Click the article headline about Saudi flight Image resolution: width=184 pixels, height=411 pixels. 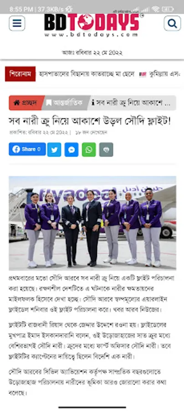click(90, 121)
